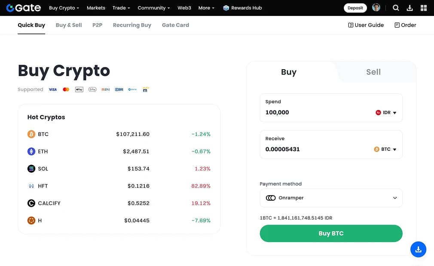The height and width of the screenshot is (266, 434).
Task: Open the search icon in the top bar
Action: (396, 8)
